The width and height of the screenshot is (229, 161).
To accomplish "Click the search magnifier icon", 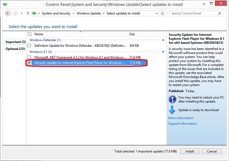I will pyautogui.click(x=219, y=13).
